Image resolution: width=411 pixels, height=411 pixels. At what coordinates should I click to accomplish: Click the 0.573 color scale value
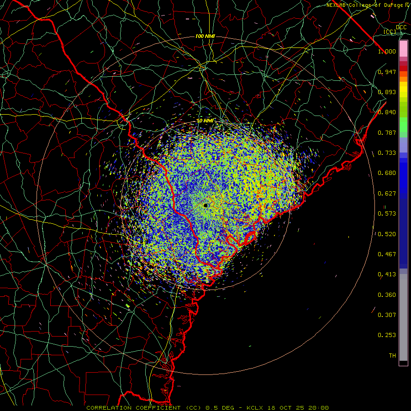point(387,214)
